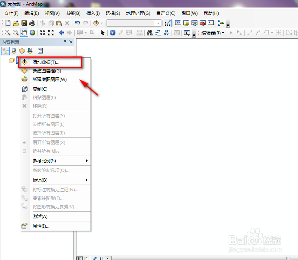The height and width of the screenshot is (260, 298).
Task: Click the pause drawing button at bottom
Action: click(101, 258)
